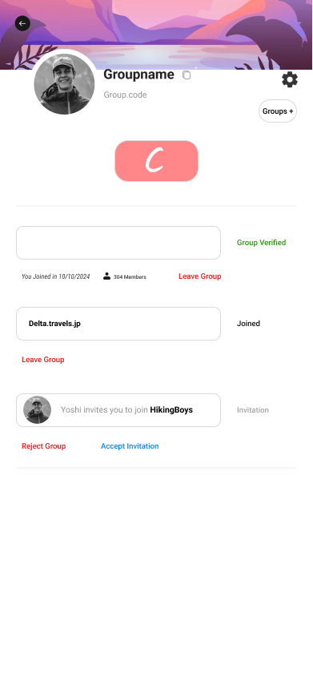Click the Group.code text
Image resolution: width=313 pixels, height=677 pixels.
(x=125, y=95)
